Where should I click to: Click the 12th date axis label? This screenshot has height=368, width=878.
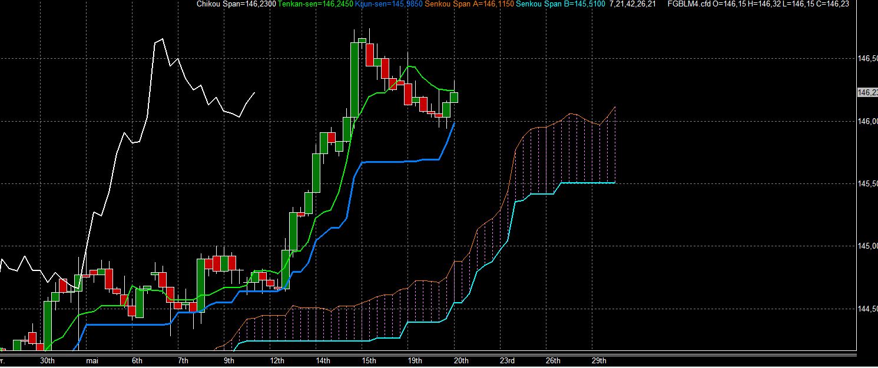pyautogui.click(x=277, y=360)
